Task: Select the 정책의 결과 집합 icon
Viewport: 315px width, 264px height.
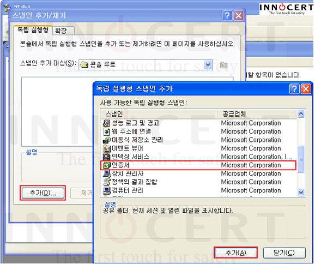Action: (106, 182)
